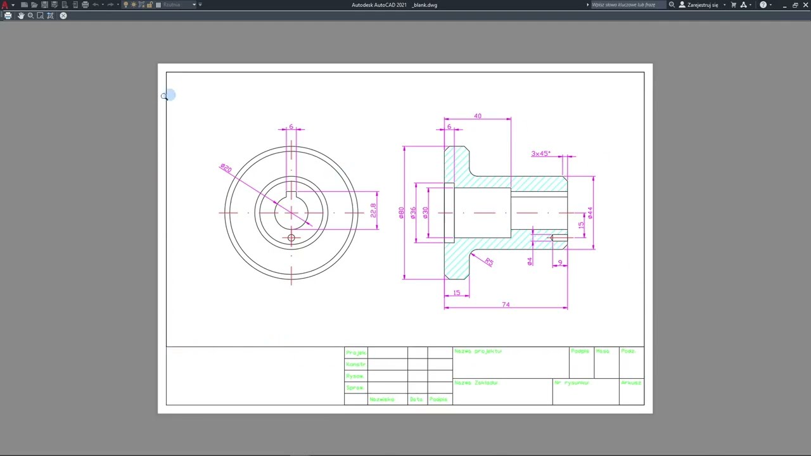Minimize the AutoCAD window
811x456 pixels.
coord(784,5)
